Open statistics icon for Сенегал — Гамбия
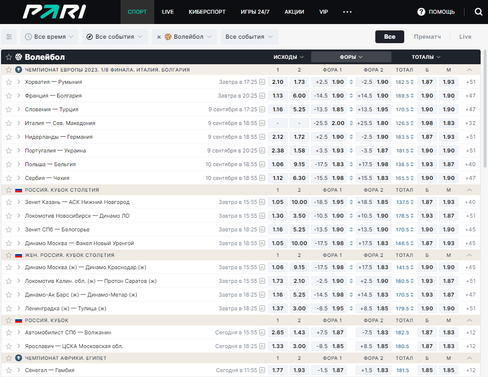The height and width of the screenshot is (377, 488). coord(262,370)
